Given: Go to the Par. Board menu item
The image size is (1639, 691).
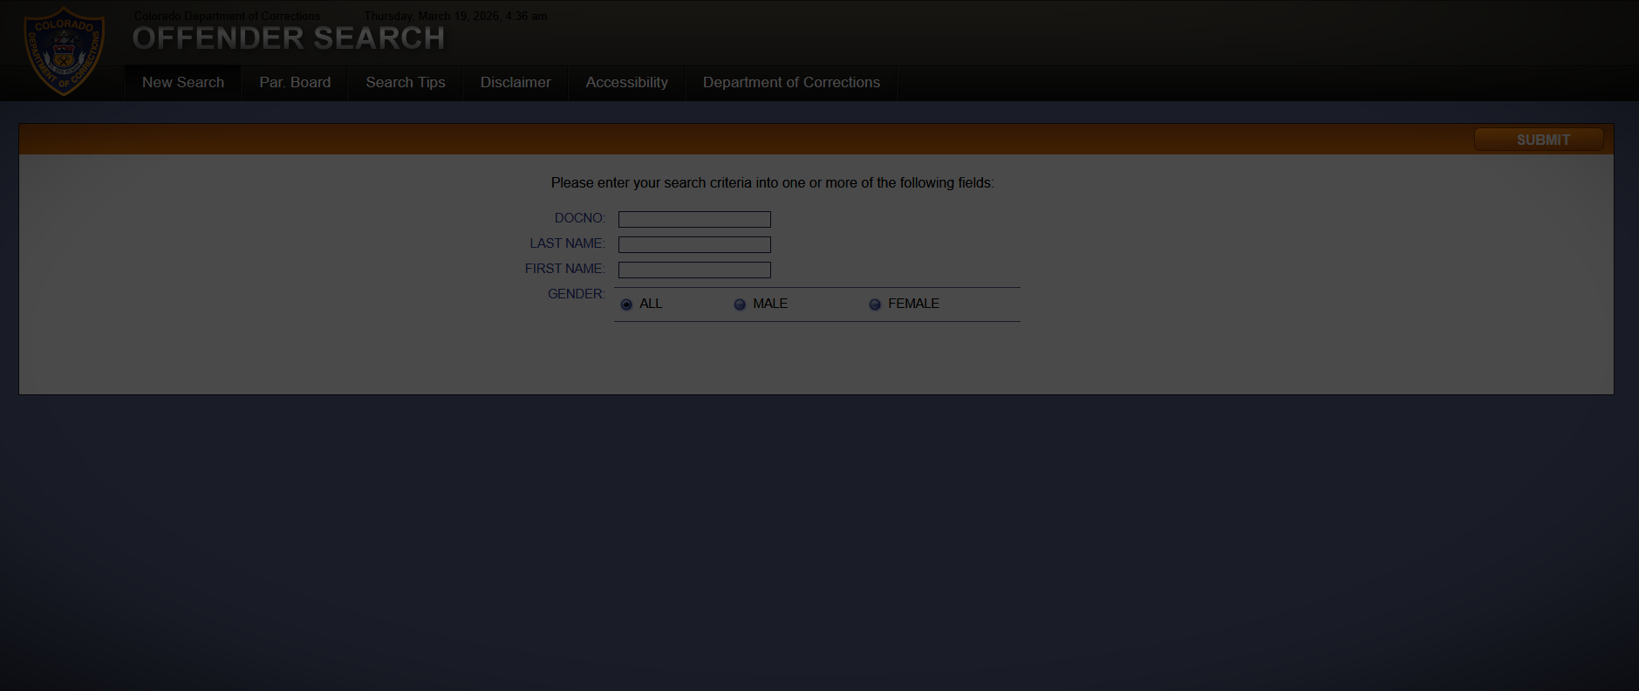Looking at the screenshot, I should [x=295, y=83].
